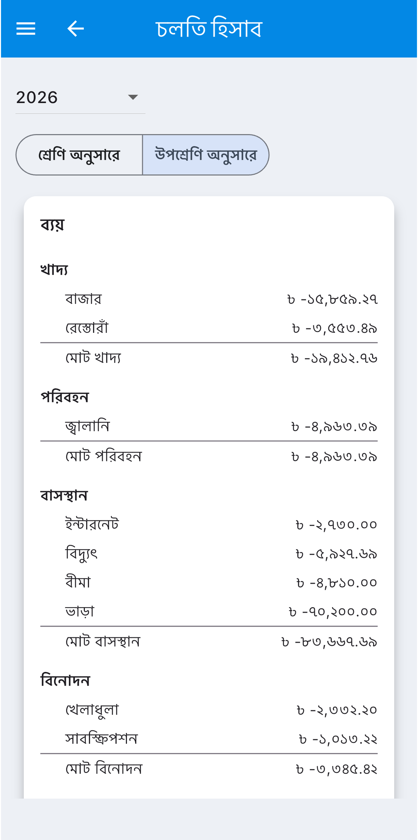Open the রেস্তোরাঁ subcategory row
418x840 pixels.
(x=209, y=328)
